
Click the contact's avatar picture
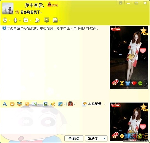(x=8, y=8)
